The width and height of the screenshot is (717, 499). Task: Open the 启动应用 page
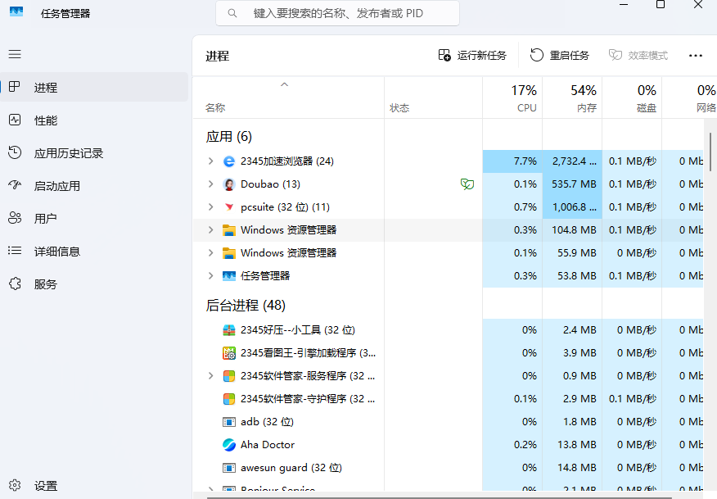[x=94, y=186]
